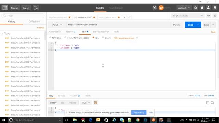Open the Save button dropdown arrow
Viewport: 219px width, 123px height.
pos(213,25)
